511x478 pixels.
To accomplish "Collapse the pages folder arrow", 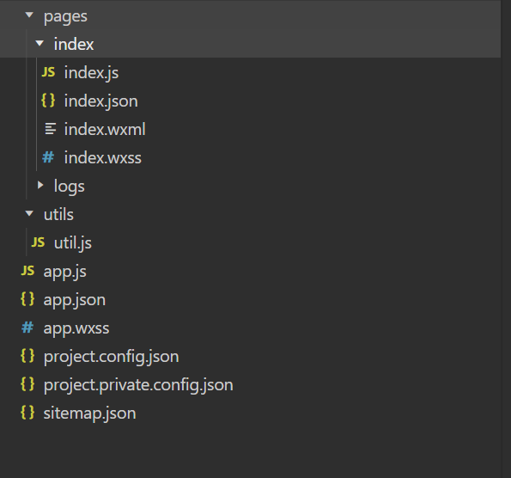I will 29,15.
